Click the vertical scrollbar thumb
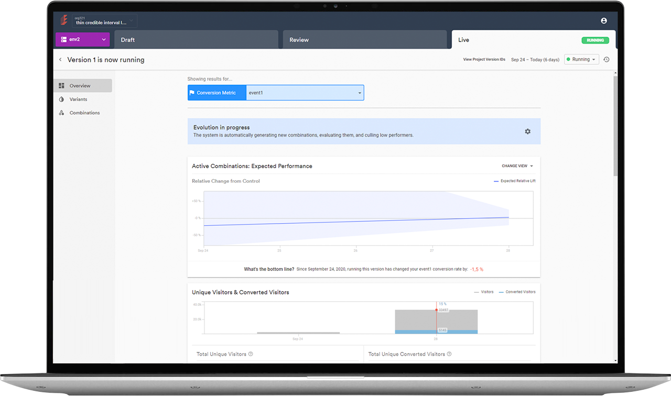This screenshot has width=671, height=396. click(615, 126)
